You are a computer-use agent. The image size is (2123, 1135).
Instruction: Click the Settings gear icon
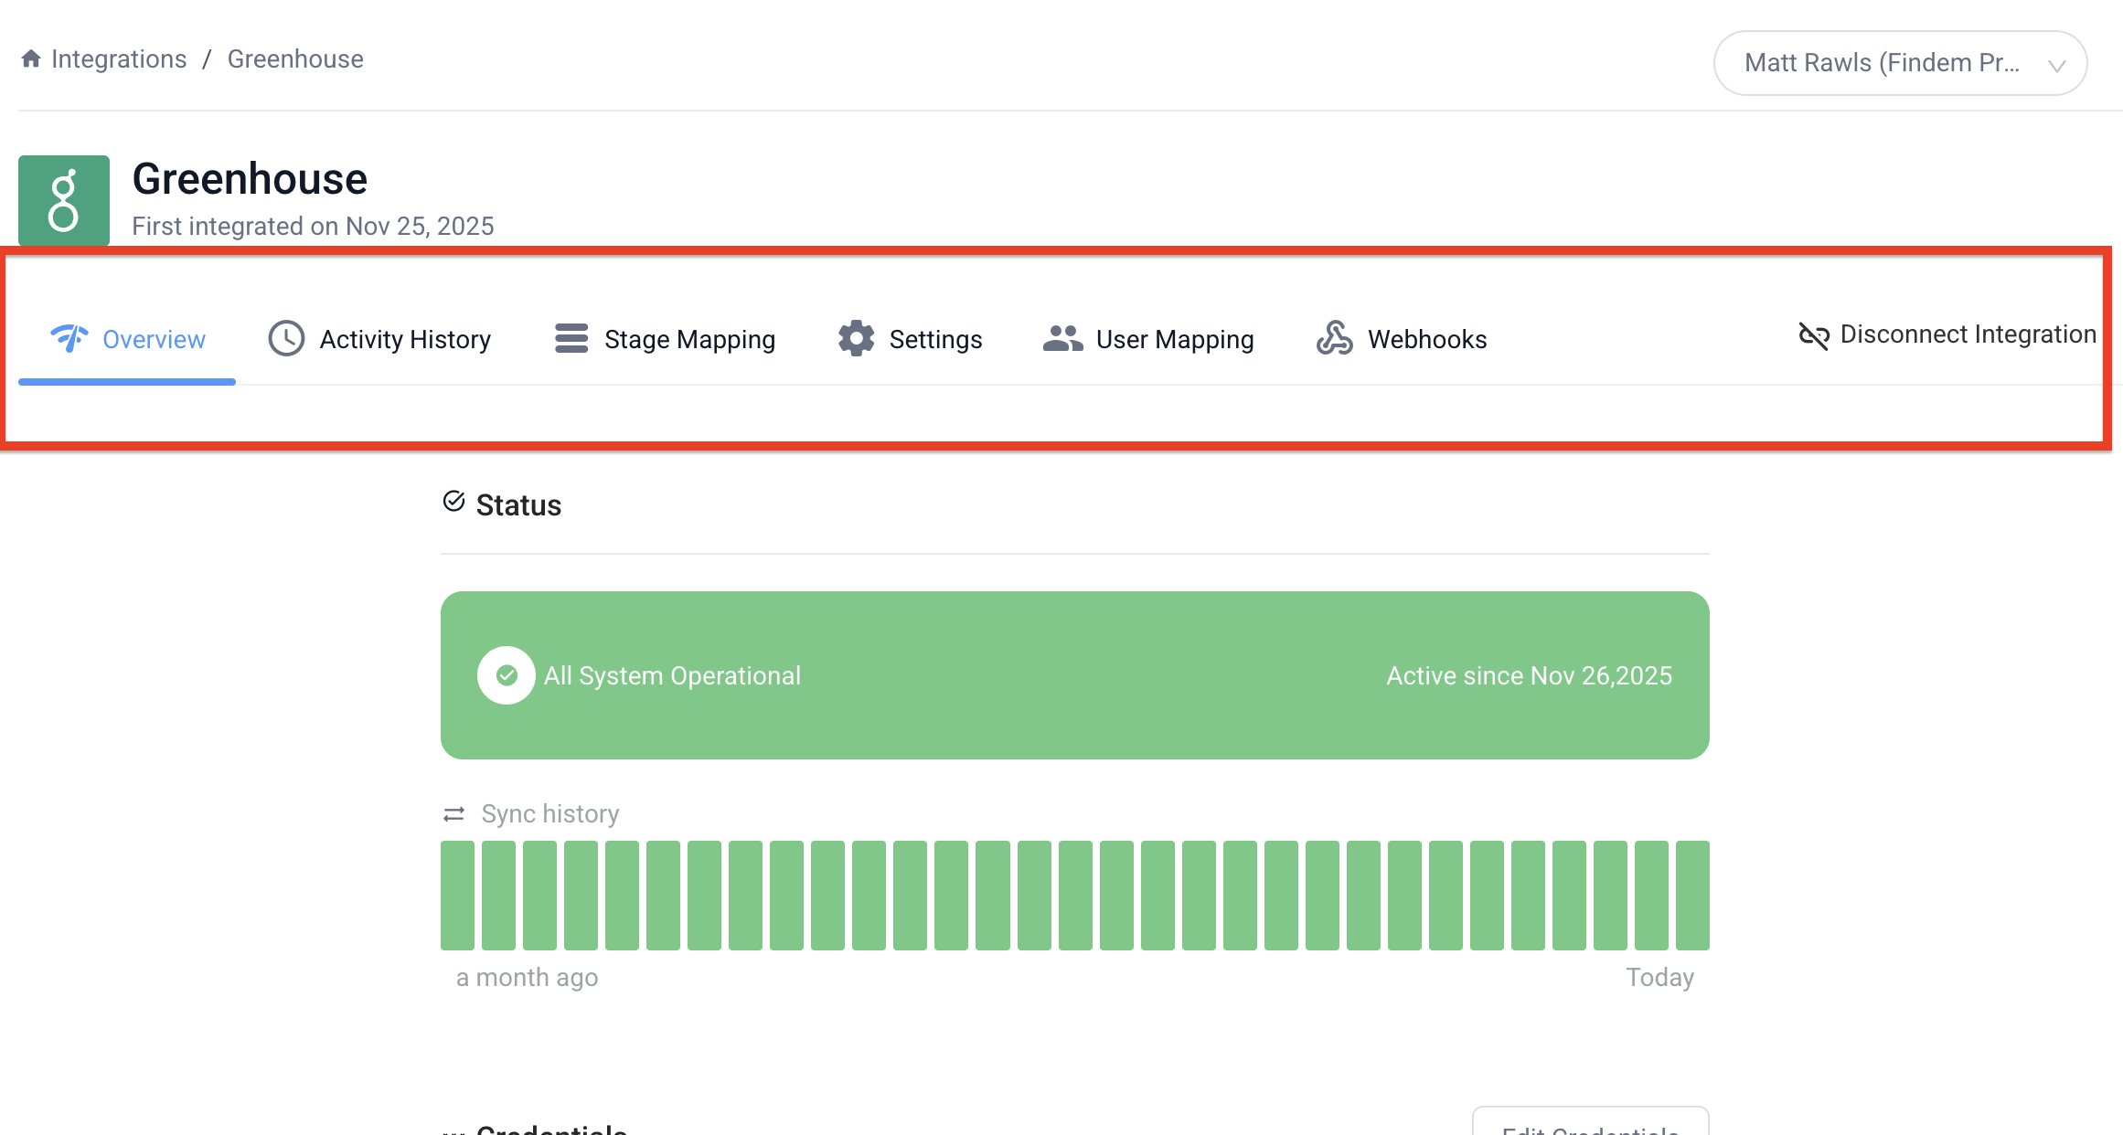(x=856, y=338)
